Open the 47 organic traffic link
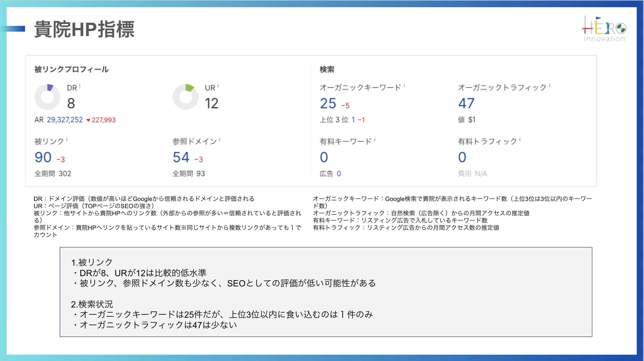This screenshot has height=361, width=644. point(466,103)
